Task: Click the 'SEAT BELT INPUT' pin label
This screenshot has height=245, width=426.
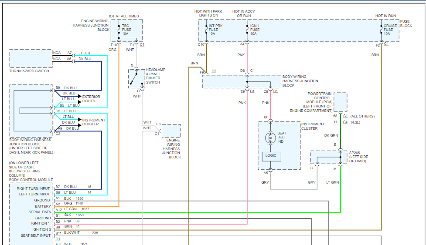Action: (35, 235)
